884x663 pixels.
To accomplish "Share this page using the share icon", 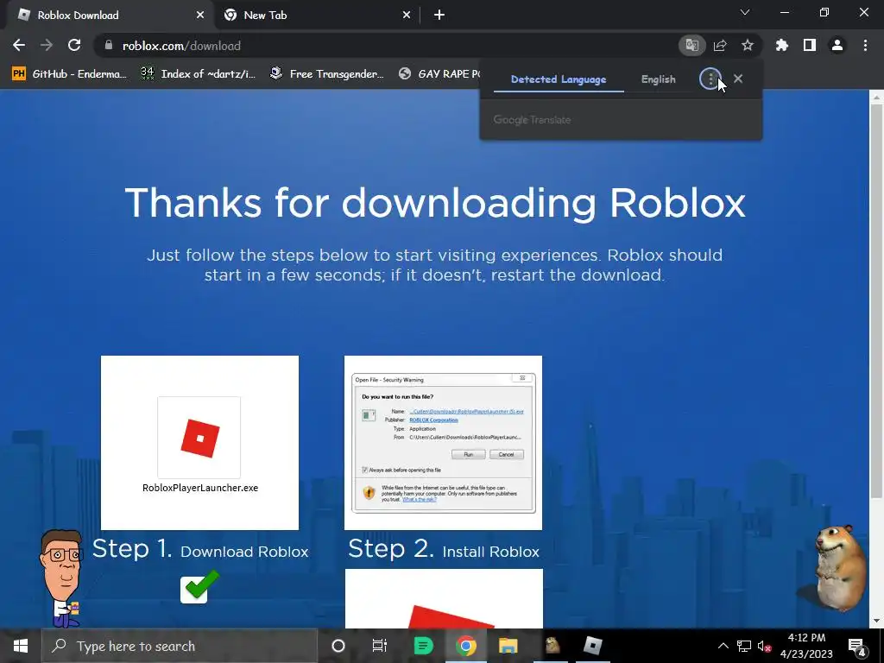I will [x=720, y=45].
